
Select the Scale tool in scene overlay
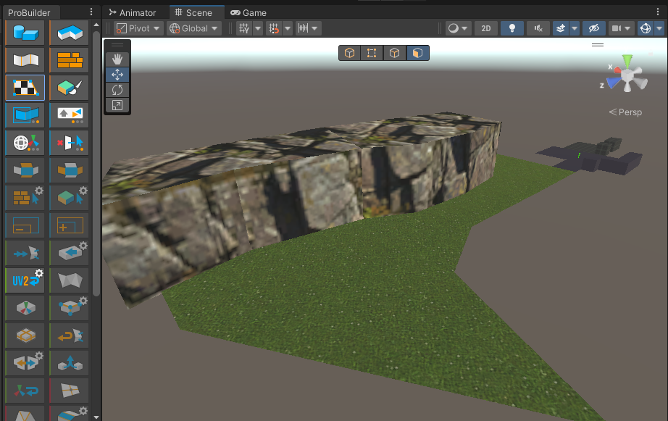pyautogui.click(x=117, y=105)
